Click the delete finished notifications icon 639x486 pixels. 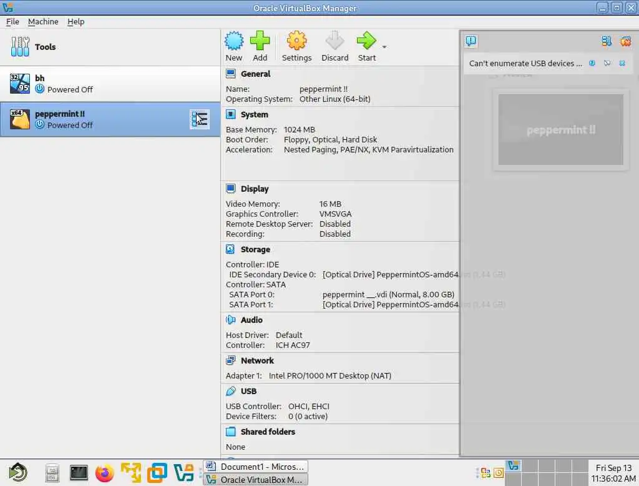(x=625, y=41)
